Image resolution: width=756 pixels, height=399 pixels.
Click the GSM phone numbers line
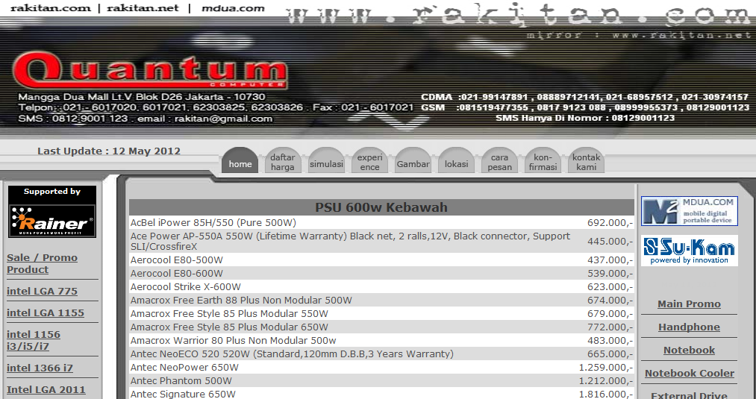pyautogui.click(x=585, y=107)
